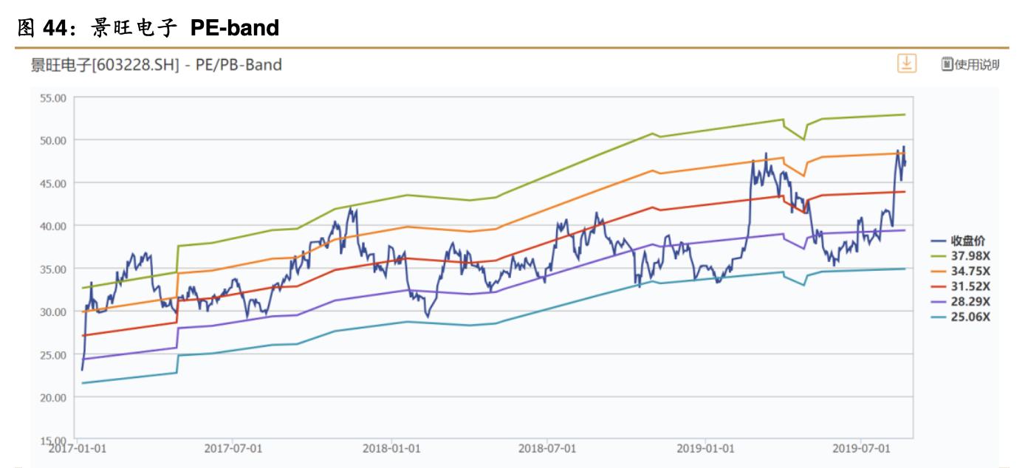Click the 35.00 y-axis value label
Viewport: 1028px width, 468px height.
(x=53, y=269)
